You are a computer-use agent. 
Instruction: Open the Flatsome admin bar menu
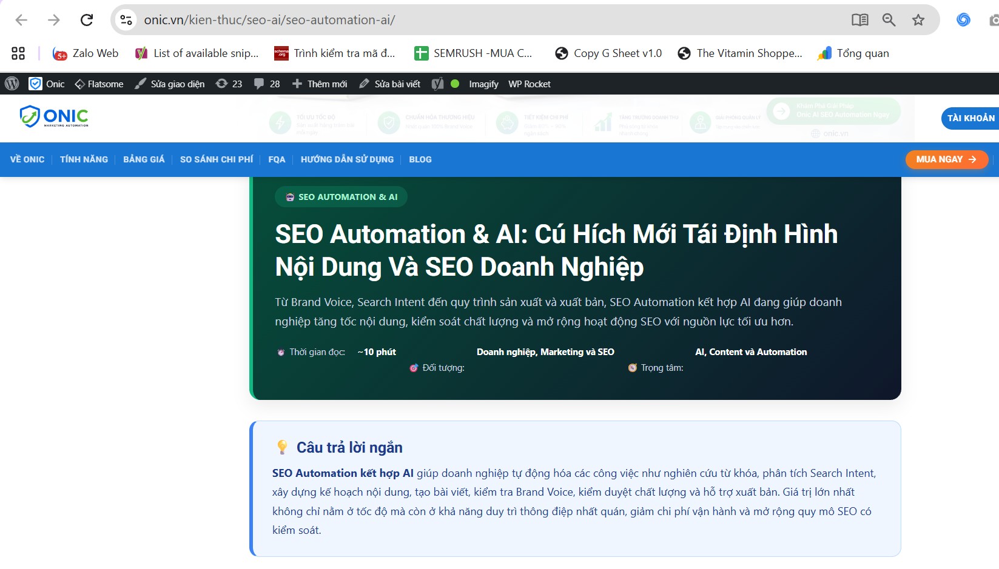(x=99, y=84)
